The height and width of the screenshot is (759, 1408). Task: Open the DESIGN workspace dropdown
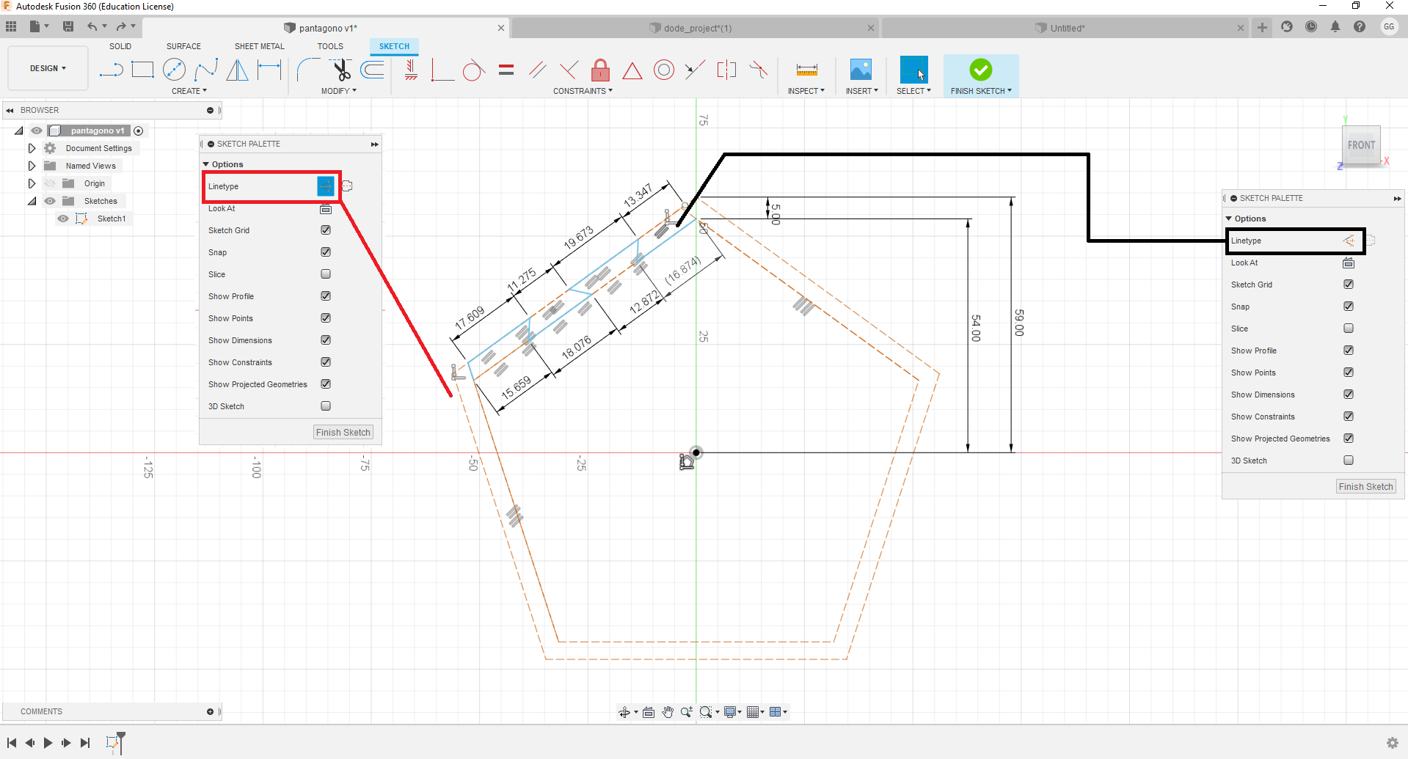[x=48, y=68]
